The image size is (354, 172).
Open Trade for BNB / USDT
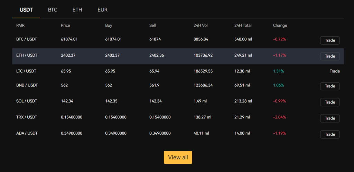(330, 86)
